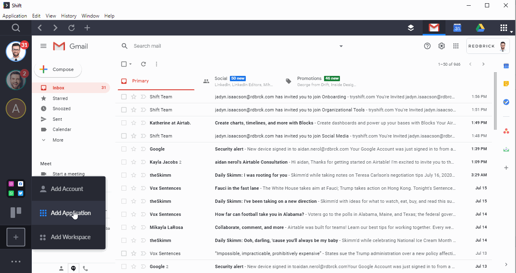Viewport: 516px width, 273px height.
Task: Switch to the Primary tab
Action: point(156,81)
